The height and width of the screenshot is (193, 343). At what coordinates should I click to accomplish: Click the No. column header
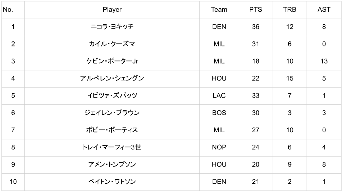8,10
